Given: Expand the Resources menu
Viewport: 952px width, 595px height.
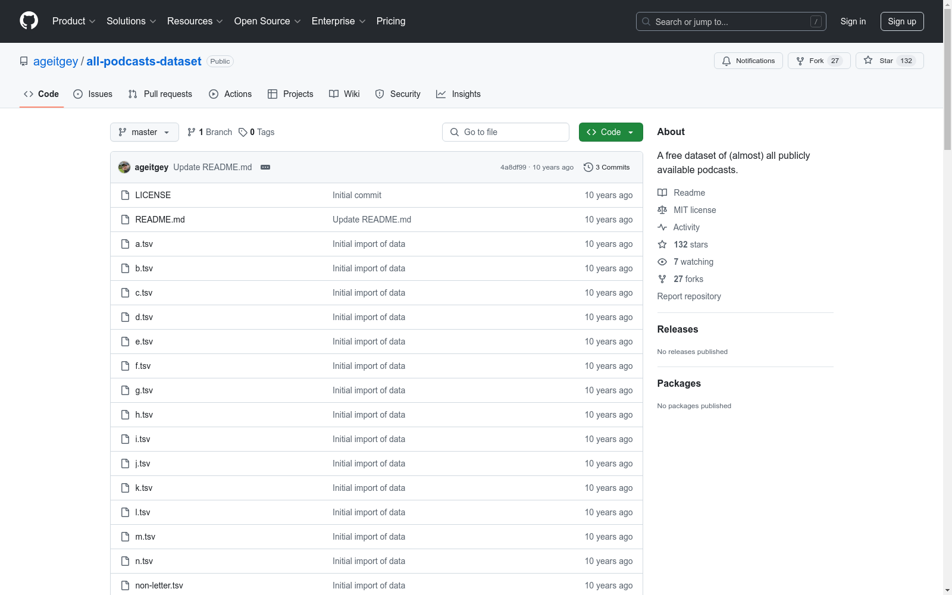Looking at the screenshot, I should [195, 21].
